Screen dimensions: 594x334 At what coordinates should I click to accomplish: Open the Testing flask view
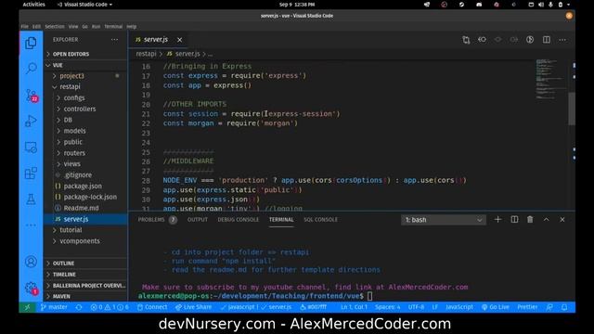tap(31, 199)
